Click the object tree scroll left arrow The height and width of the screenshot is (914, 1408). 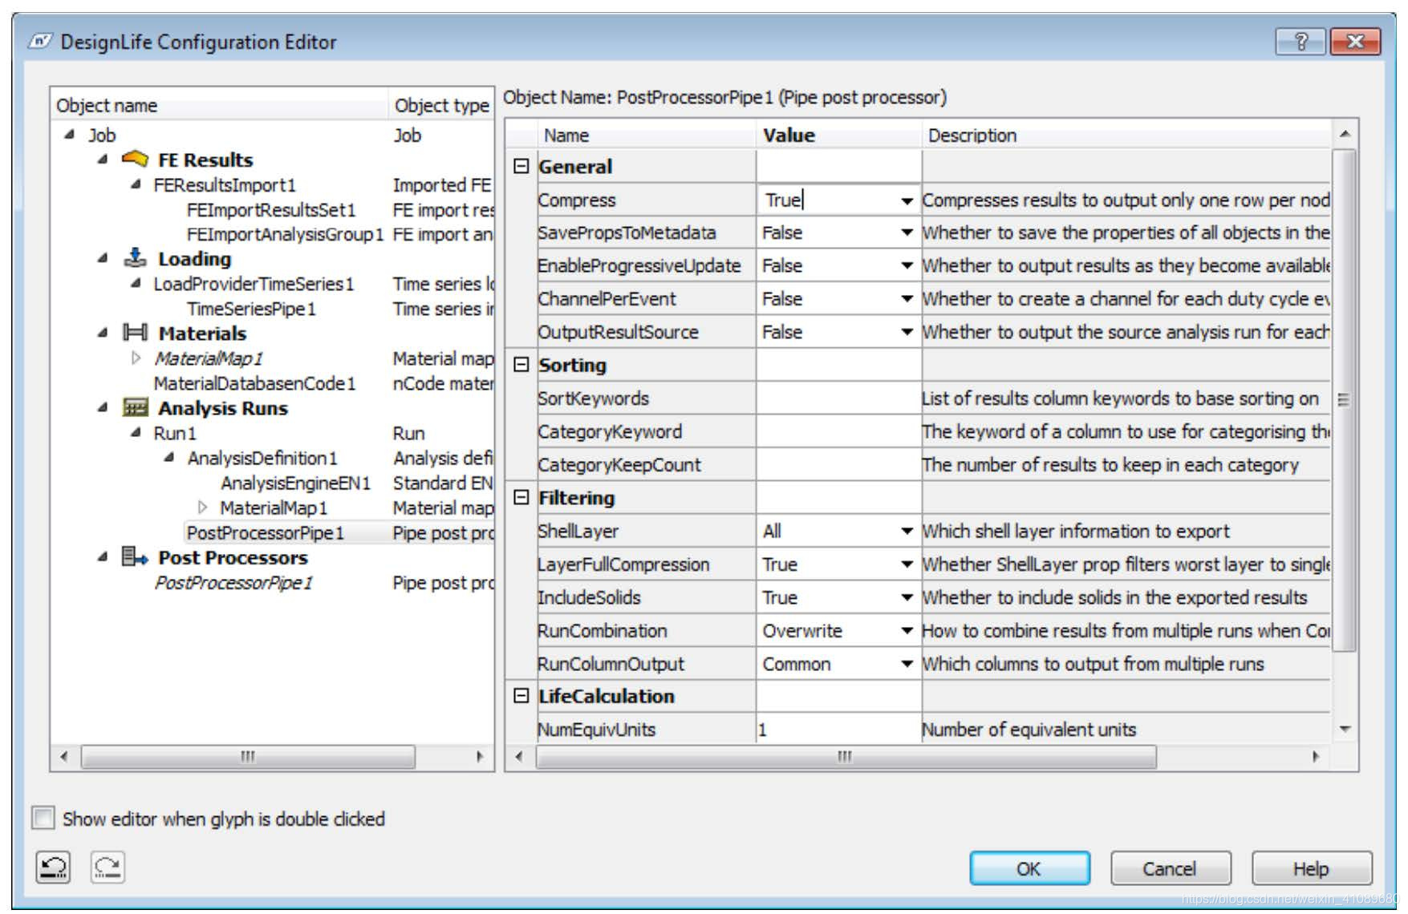pyautogui.click(x=64, y=756)
